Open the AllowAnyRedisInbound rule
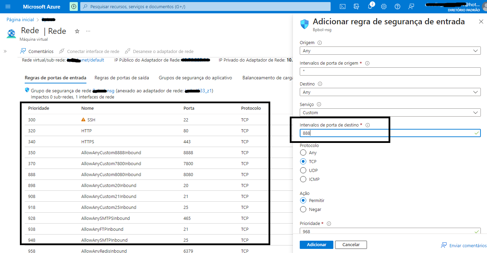 coord(104,251)
